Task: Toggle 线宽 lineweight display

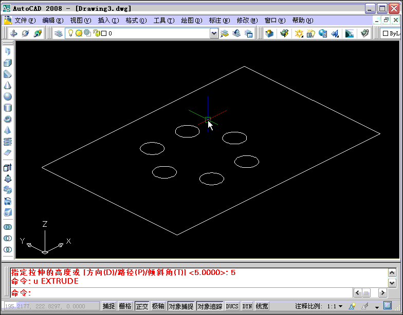Action: 262,306
